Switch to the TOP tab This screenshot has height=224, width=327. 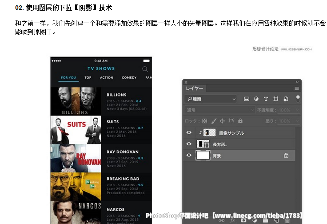tap(88, 78)
